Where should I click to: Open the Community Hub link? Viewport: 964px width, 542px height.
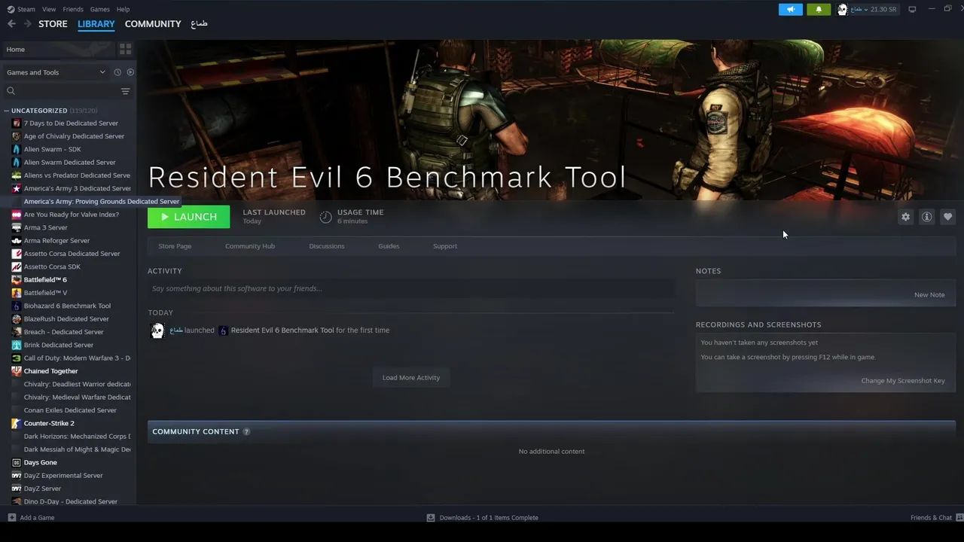pyautogui.click(x=250, y=246)
